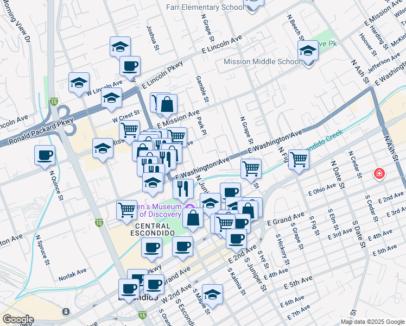Open the purple Children's Museum of Discovery pin

(189, 206)
